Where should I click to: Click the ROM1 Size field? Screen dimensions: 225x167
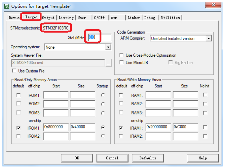point(83,95)
